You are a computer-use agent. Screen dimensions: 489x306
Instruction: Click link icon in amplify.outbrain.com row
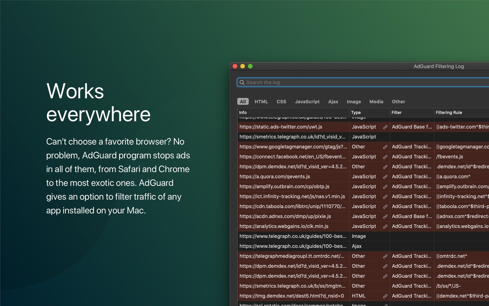[385, 187]
